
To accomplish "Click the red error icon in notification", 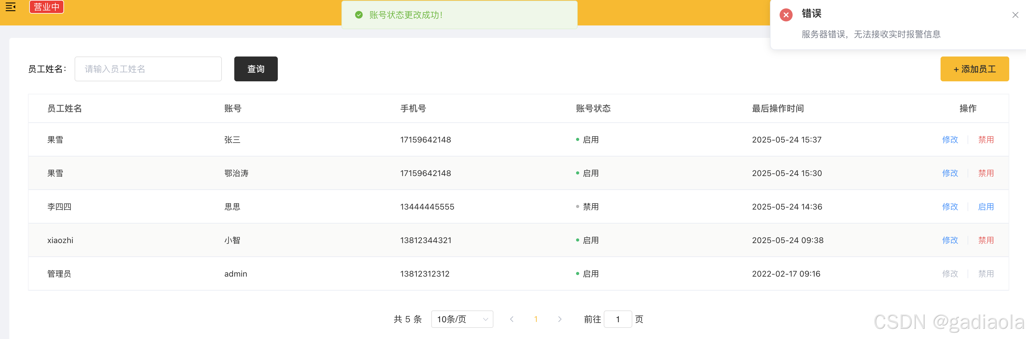I will pos(786,15).
